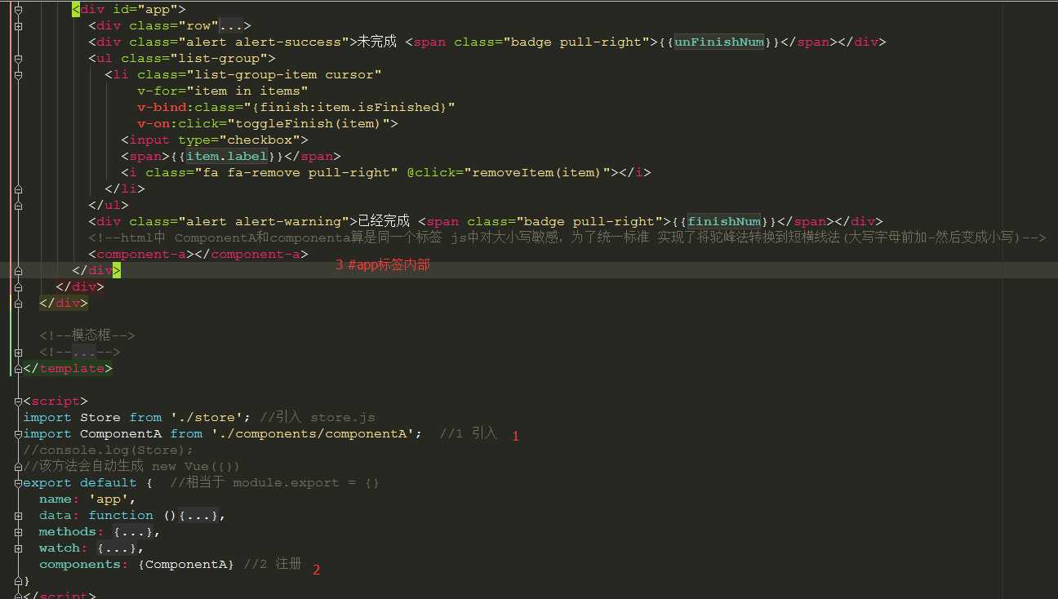
Task: Click the {...} placeholder after methods:
Action: pyautogui.click(x=133, y=532)
